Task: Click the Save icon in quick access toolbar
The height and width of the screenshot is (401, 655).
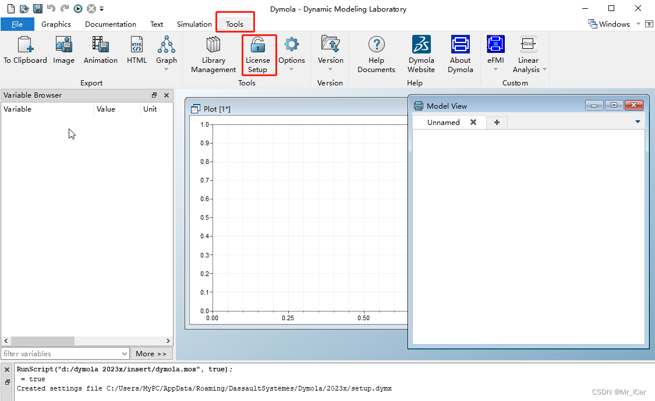Action: click(x=38, y=8)
